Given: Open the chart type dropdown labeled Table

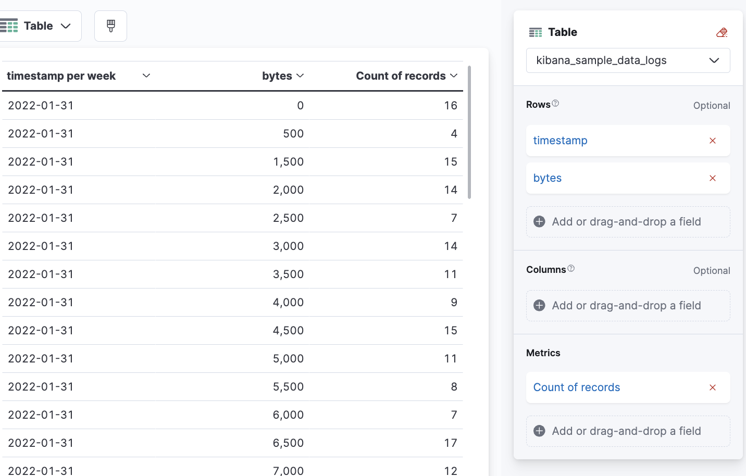Looking at the screenshot, I should [65, 26].
